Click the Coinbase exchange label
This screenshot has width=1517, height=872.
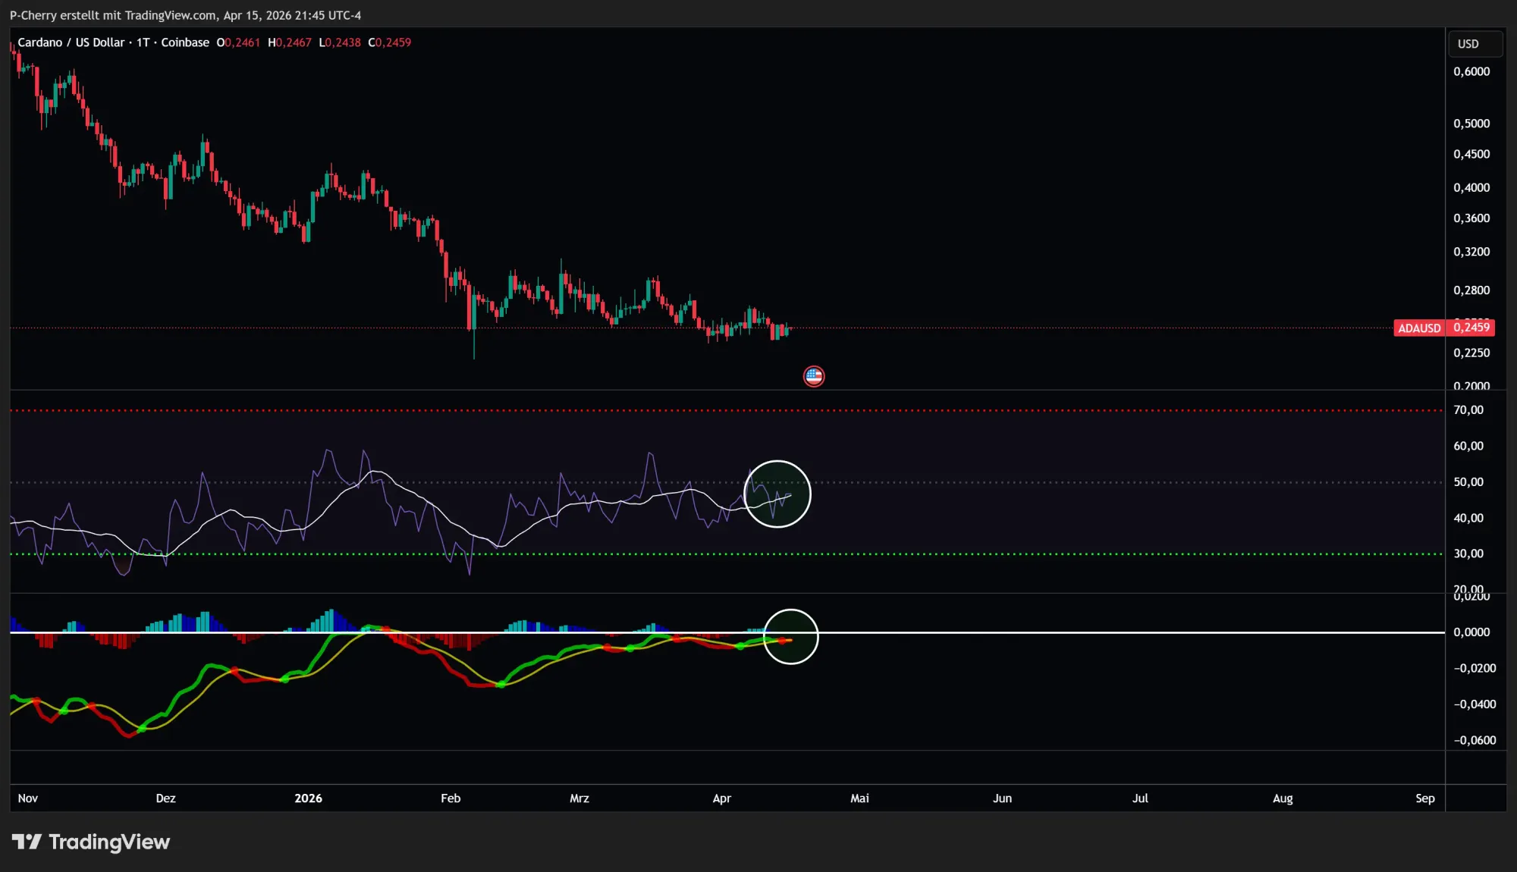(184, 42)
